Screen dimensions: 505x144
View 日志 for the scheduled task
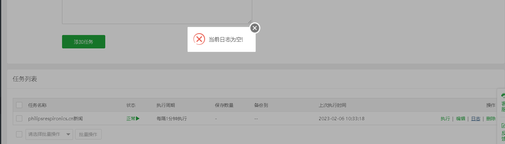(476, 119)
